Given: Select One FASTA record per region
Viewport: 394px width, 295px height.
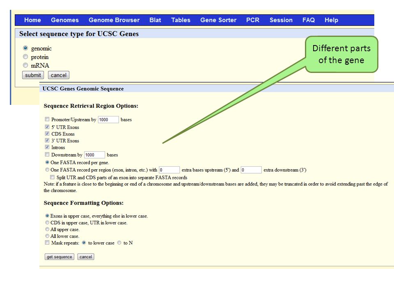Looking at the screenshot, I should pos(47,170).
